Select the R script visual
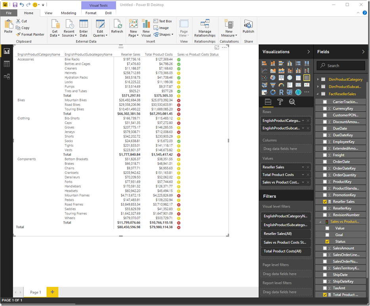370x306 pixels. [x=281, y=92]
